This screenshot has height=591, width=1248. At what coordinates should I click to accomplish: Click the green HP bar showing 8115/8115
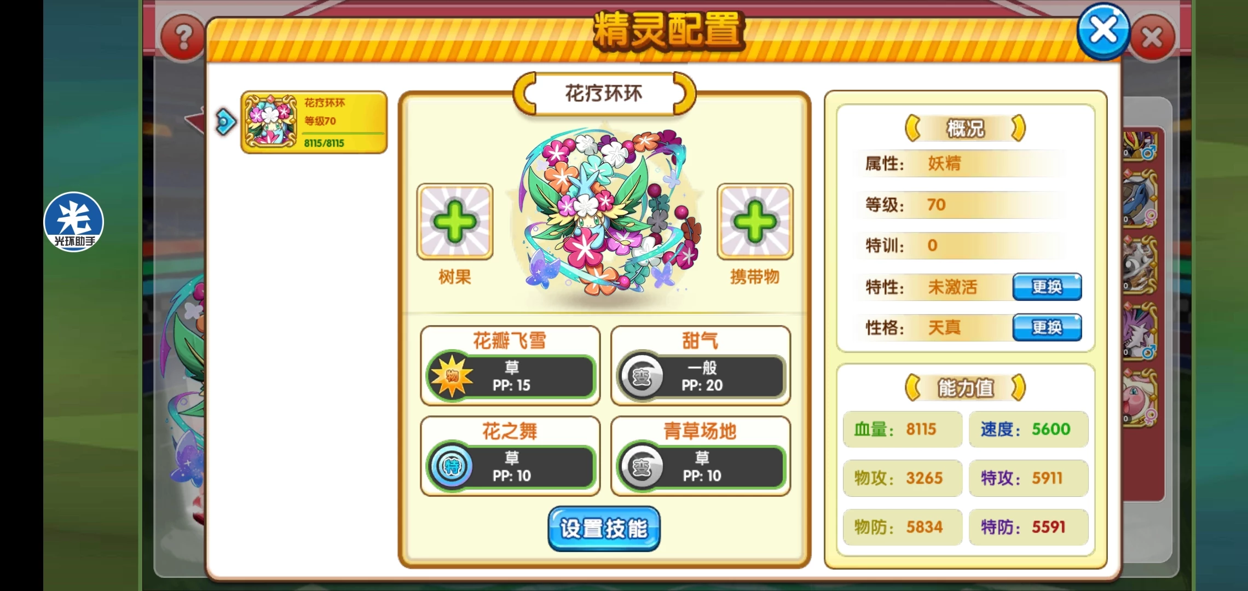pos(343,133)
